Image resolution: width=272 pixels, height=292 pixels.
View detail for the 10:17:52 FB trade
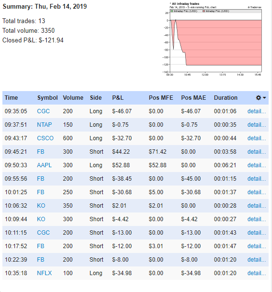point(257,246)
